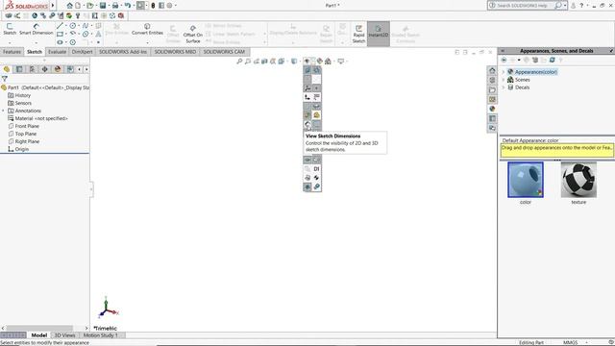Open the Motion Study 1 tab
Image resolution: width=615 pixels, height=346 pixels.
click(101, 335)
